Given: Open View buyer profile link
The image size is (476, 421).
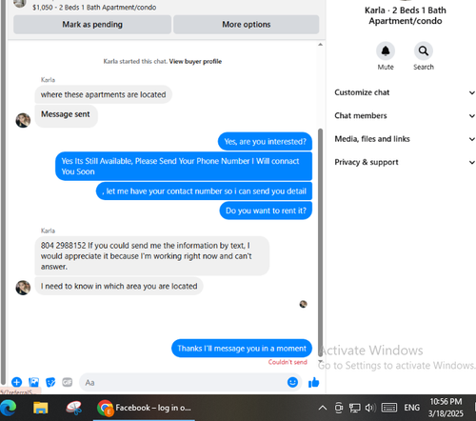Looking at the screenshot, I should pyautogui.click(x=195, y=61).
